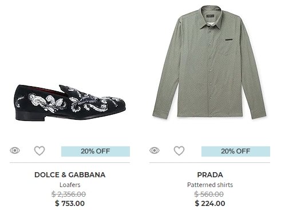Click the $ 224.00 sale price
Viewport: 285px width, 210px height.
[210, 203]
